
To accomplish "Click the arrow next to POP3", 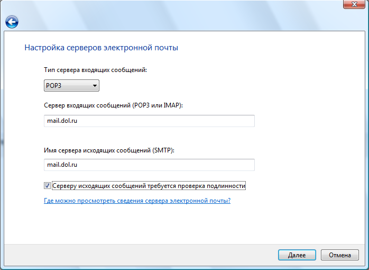I will pyautogui.click(x=95, y=85).
